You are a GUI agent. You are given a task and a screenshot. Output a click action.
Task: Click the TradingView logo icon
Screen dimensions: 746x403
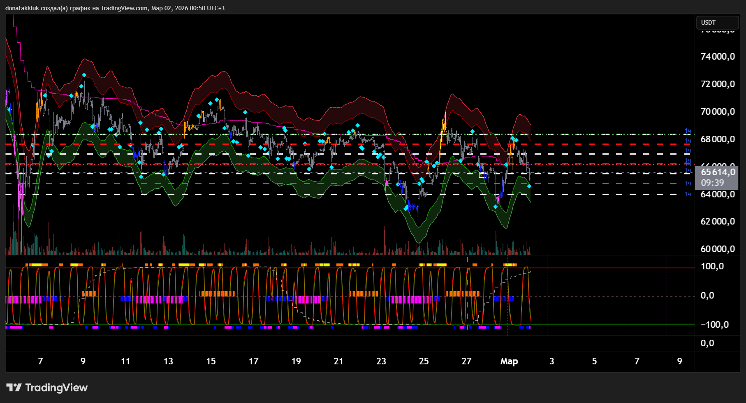[x=14, y=387]
